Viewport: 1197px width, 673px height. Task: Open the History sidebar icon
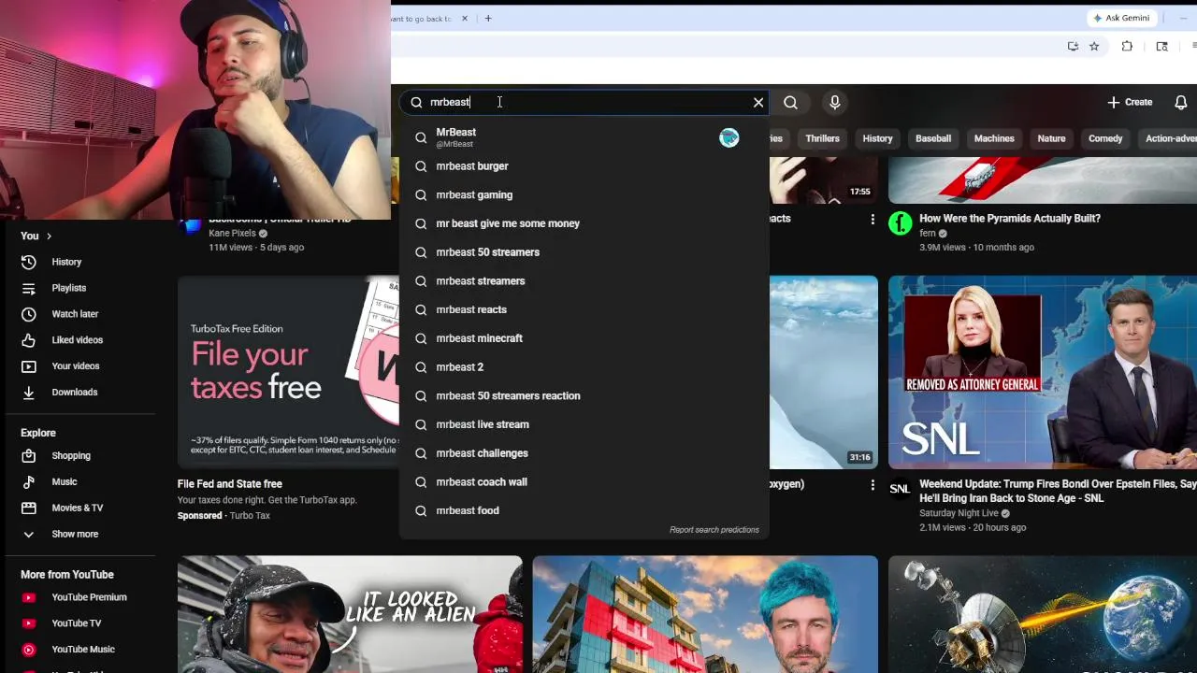click(x=29, y=263)
